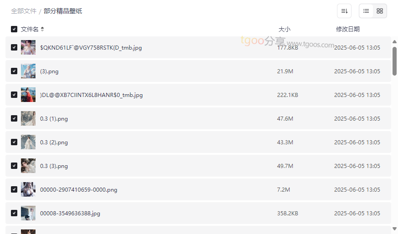Deselect the 0.3 (2).png checkbox
Viewport: 398px width, 234px height.
pos(14,142)
